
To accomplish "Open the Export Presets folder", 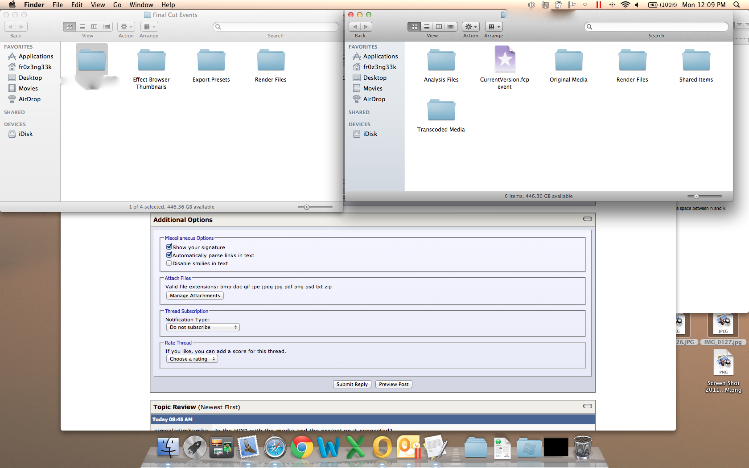I will point(211,61).
